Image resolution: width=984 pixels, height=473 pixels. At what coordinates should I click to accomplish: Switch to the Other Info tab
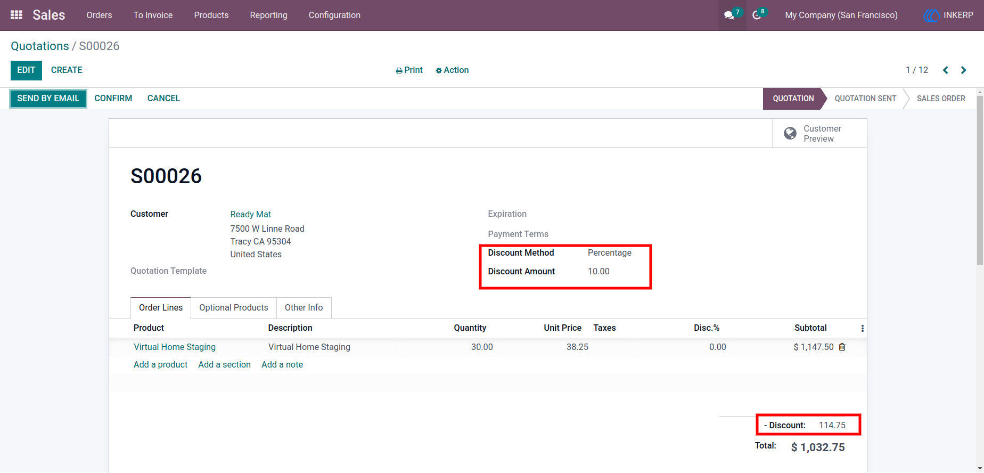point(304,308)
